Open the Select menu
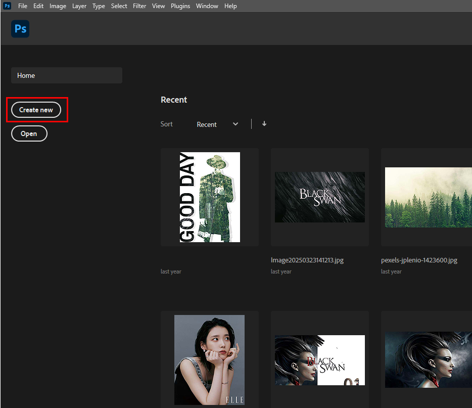 119,6
